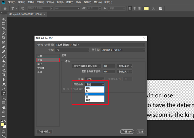Choose 中 in image quality list

(95, 94)
